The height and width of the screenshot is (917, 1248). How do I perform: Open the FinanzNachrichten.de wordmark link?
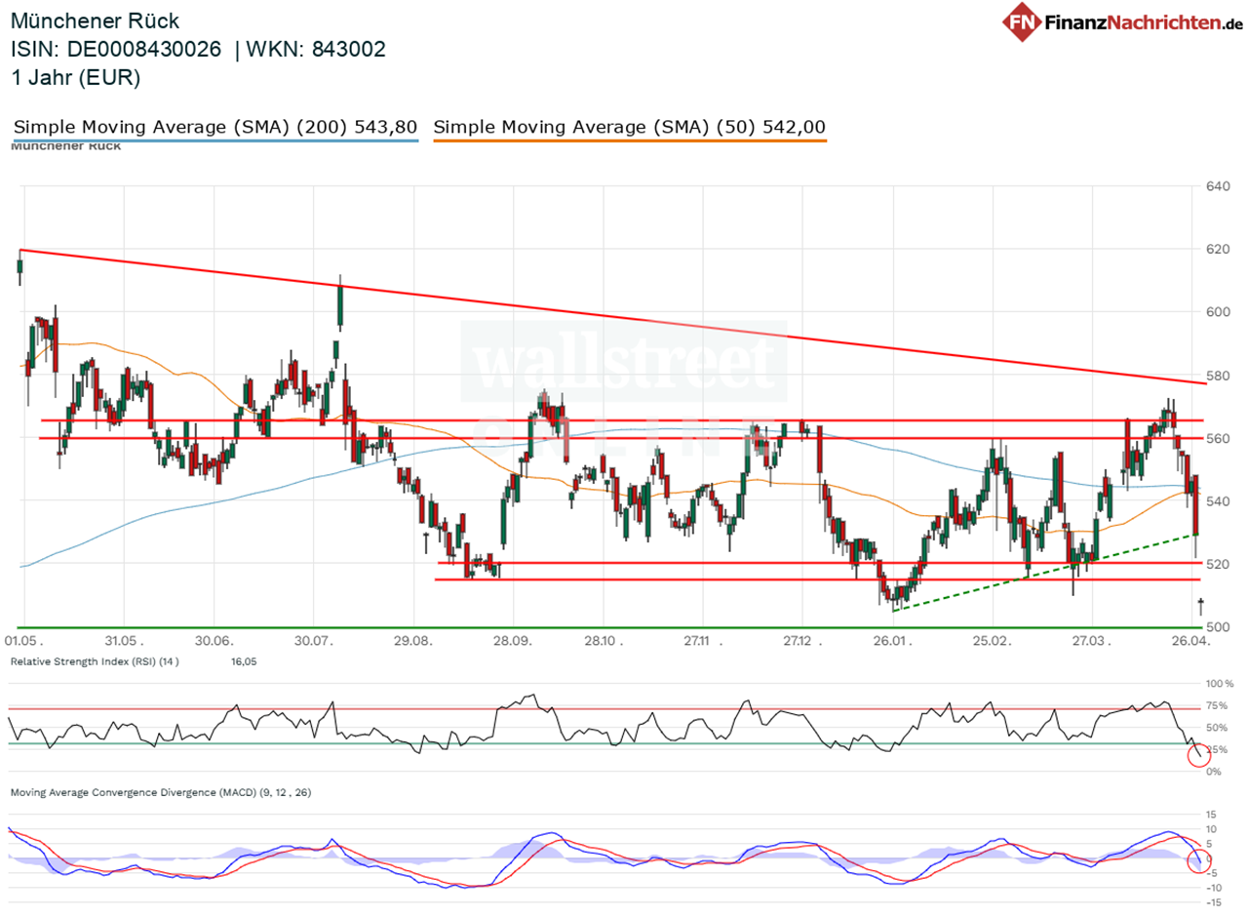pyautogui.click(x=1144, y=21)
